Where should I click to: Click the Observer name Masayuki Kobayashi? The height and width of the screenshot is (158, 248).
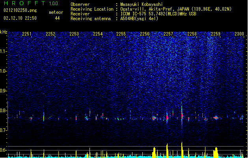coord(142,4)
